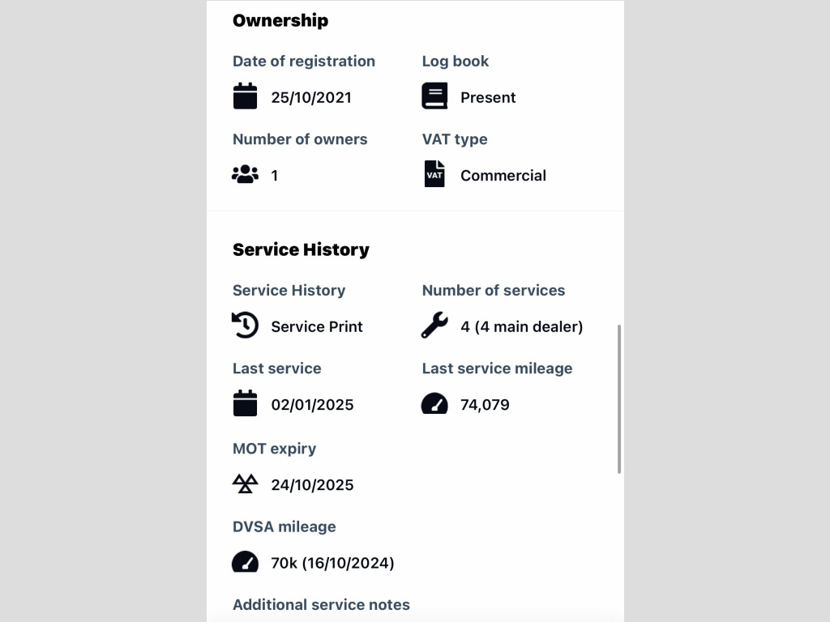This screenshot has height=622, width=830.
Task: Click the Commercial VAT type value
Action: pyautogui.click(x=503, y=176)
